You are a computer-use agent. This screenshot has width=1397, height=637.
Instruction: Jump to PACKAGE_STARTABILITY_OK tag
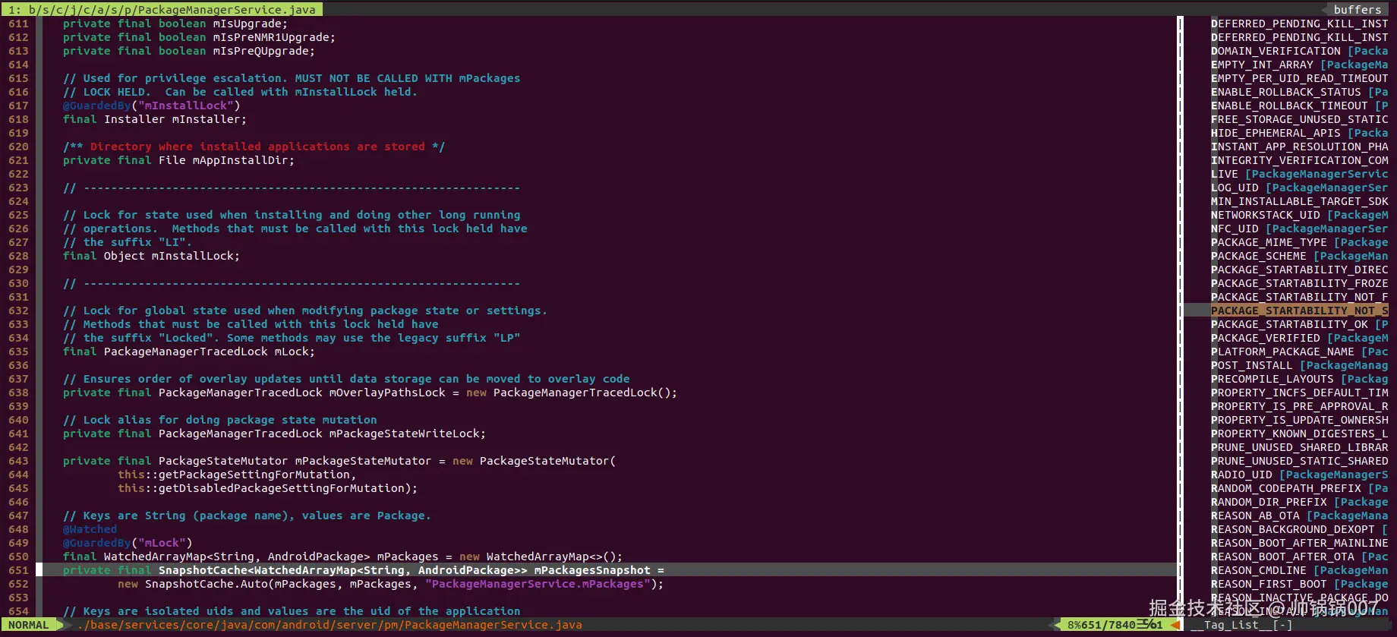point(1299,324)
